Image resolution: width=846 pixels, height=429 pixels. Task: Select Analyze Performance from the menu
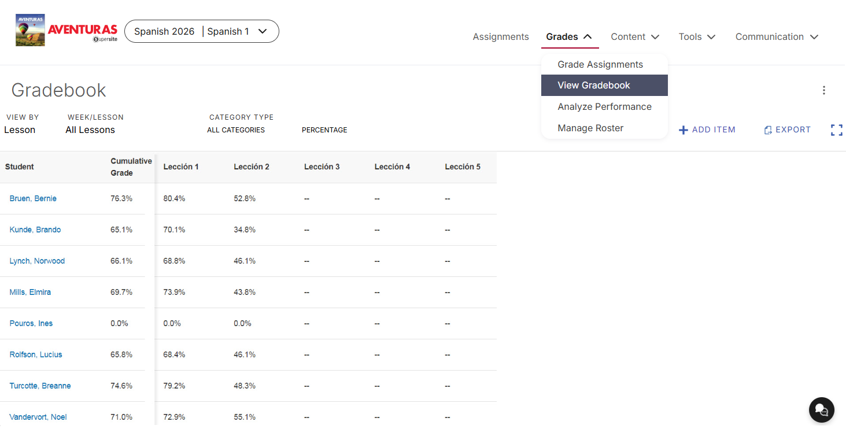pyautogui.click(x=604, y=106)
